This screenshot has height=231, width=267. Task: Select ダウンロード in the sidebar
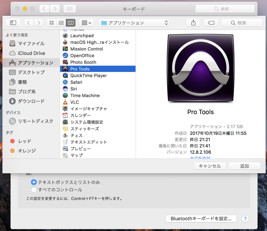point(31,101)
